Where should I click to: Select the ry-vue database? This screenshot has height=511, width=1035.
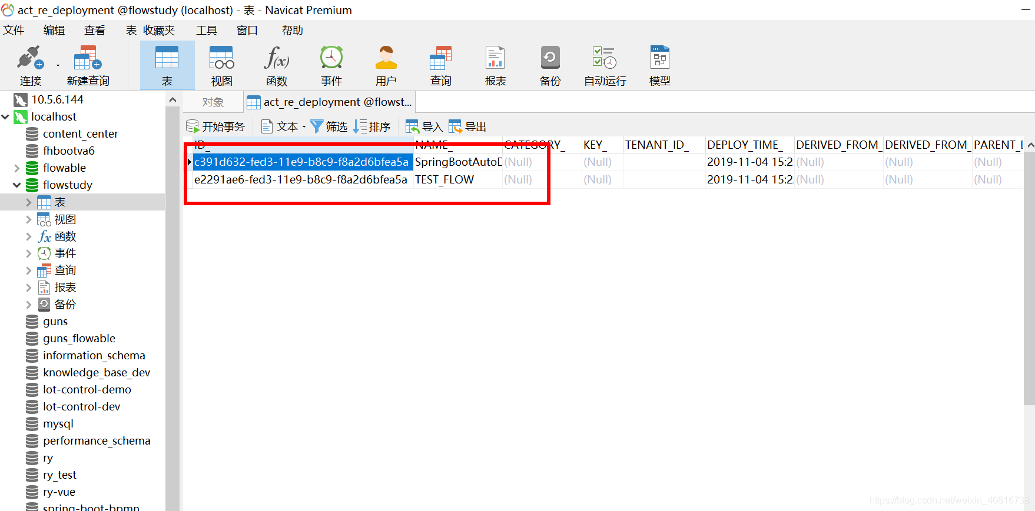(x=59, y=492)
